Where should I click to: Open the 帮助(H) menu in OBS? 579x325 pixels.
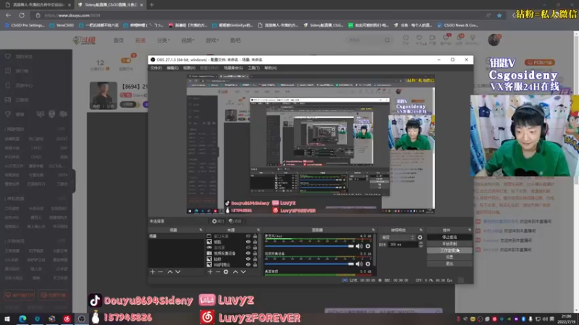[x=270, y=68]
